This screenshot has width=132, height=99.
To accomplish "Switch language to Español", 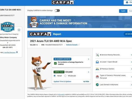I will pyautogui.click(x=130, y=11).
